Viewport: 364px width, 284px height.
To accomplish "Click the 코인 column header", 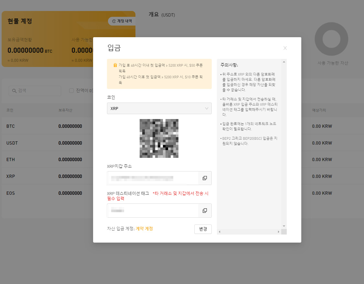I will [10, 110].
